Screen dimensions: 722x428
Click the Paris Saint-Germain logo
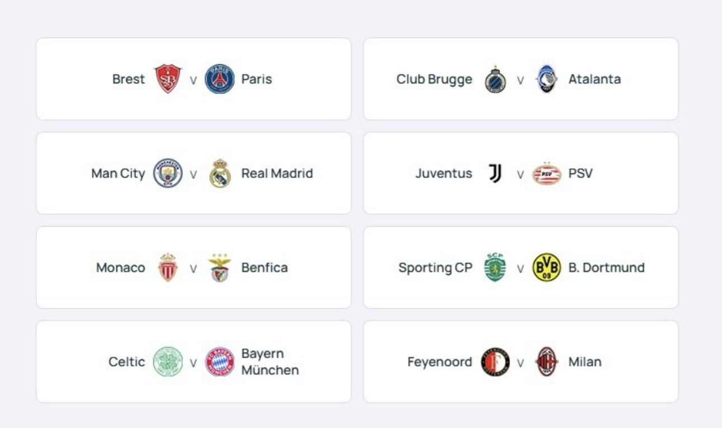coord(219,79)
